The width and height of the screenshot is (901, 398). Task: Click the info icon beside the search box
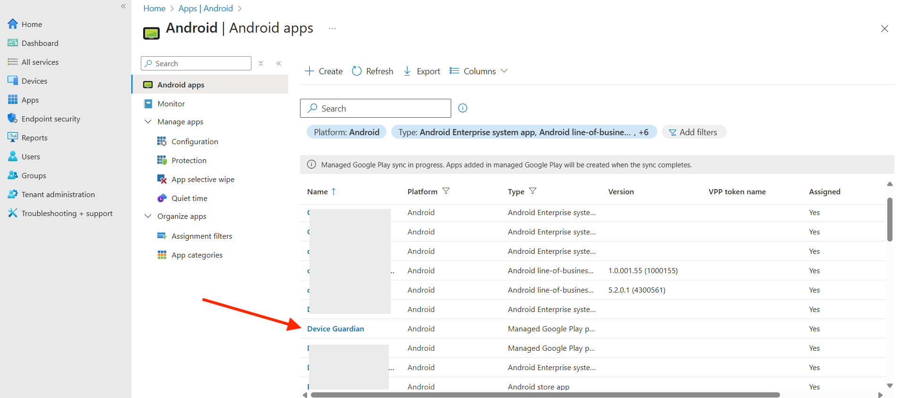[463, 108]
